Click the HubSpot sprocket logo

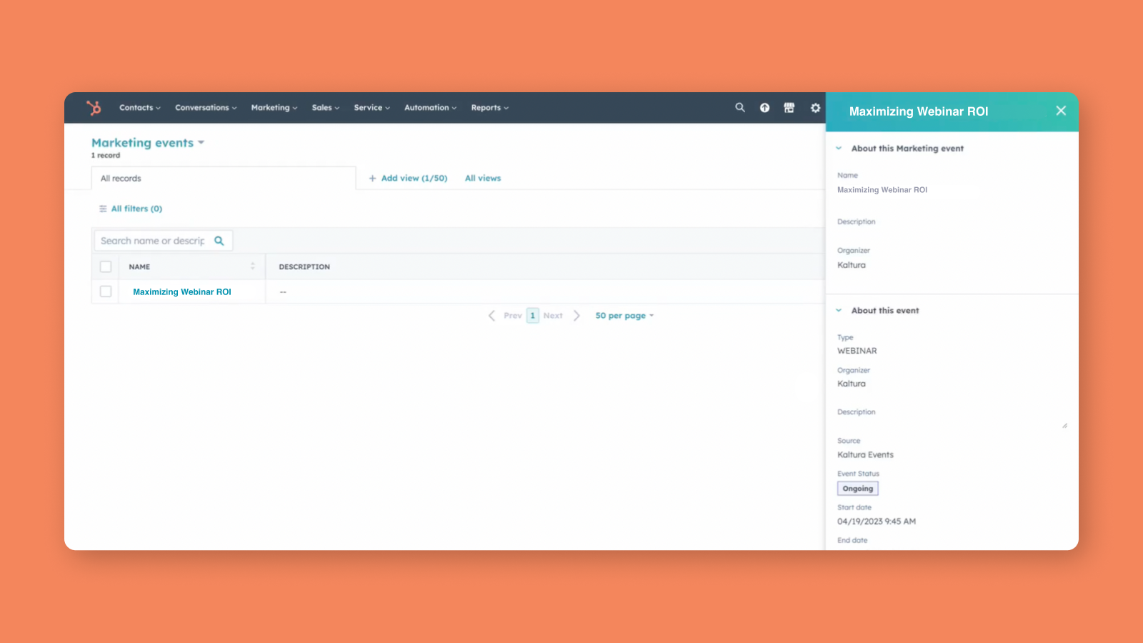pos(94,108)
